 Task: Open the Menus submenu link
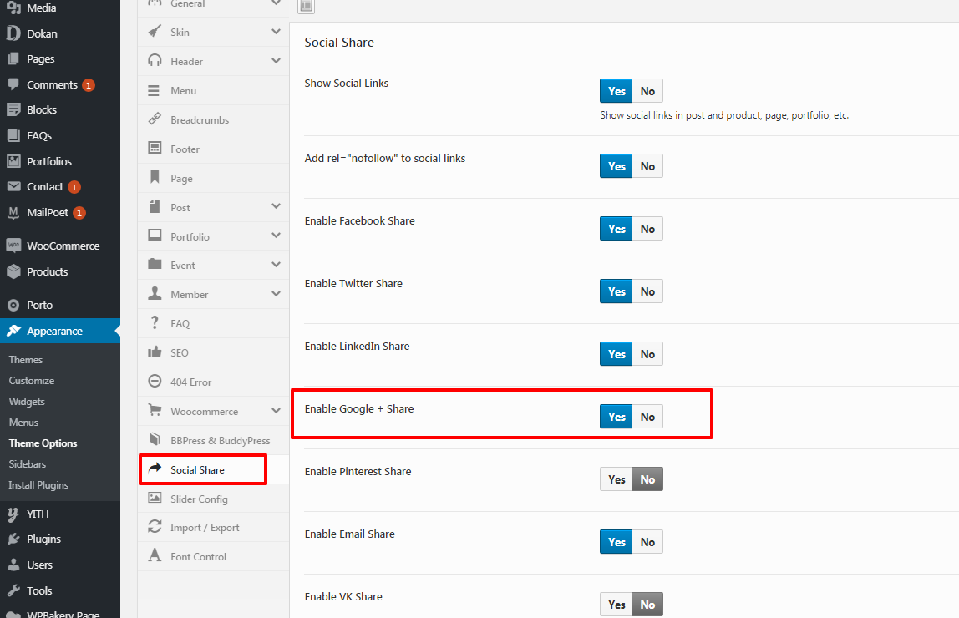point(24,423)
